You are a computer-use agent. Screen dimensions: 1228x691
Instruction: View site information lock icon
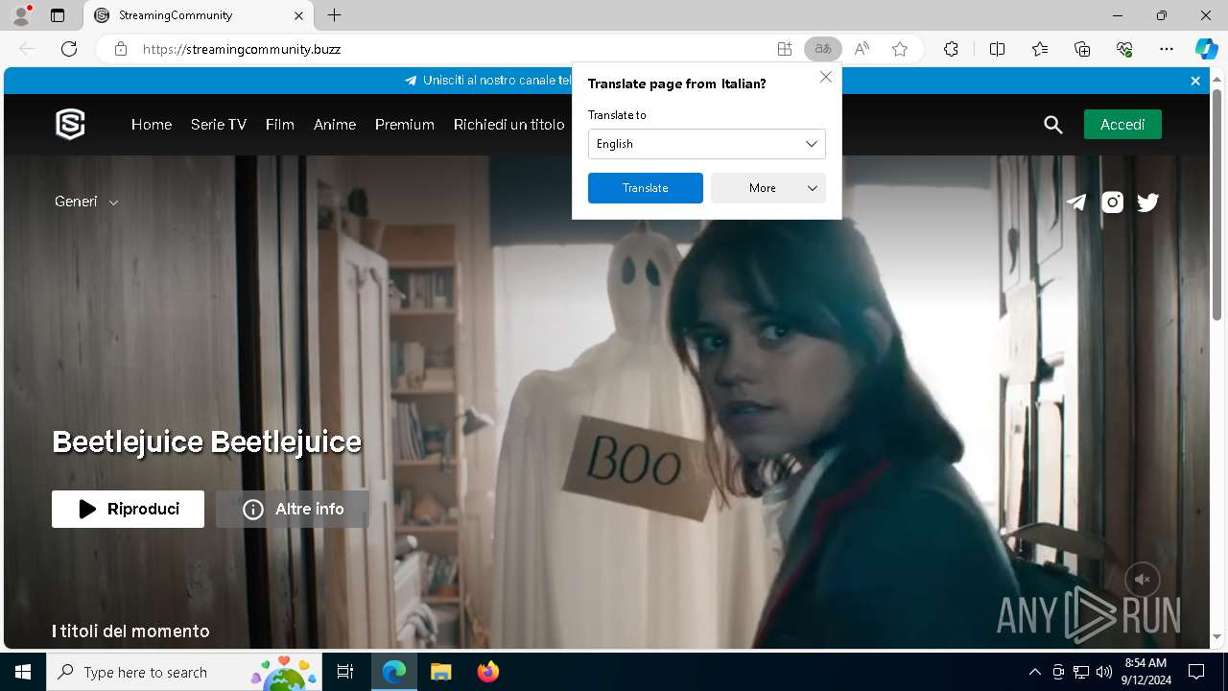(121, 49)
